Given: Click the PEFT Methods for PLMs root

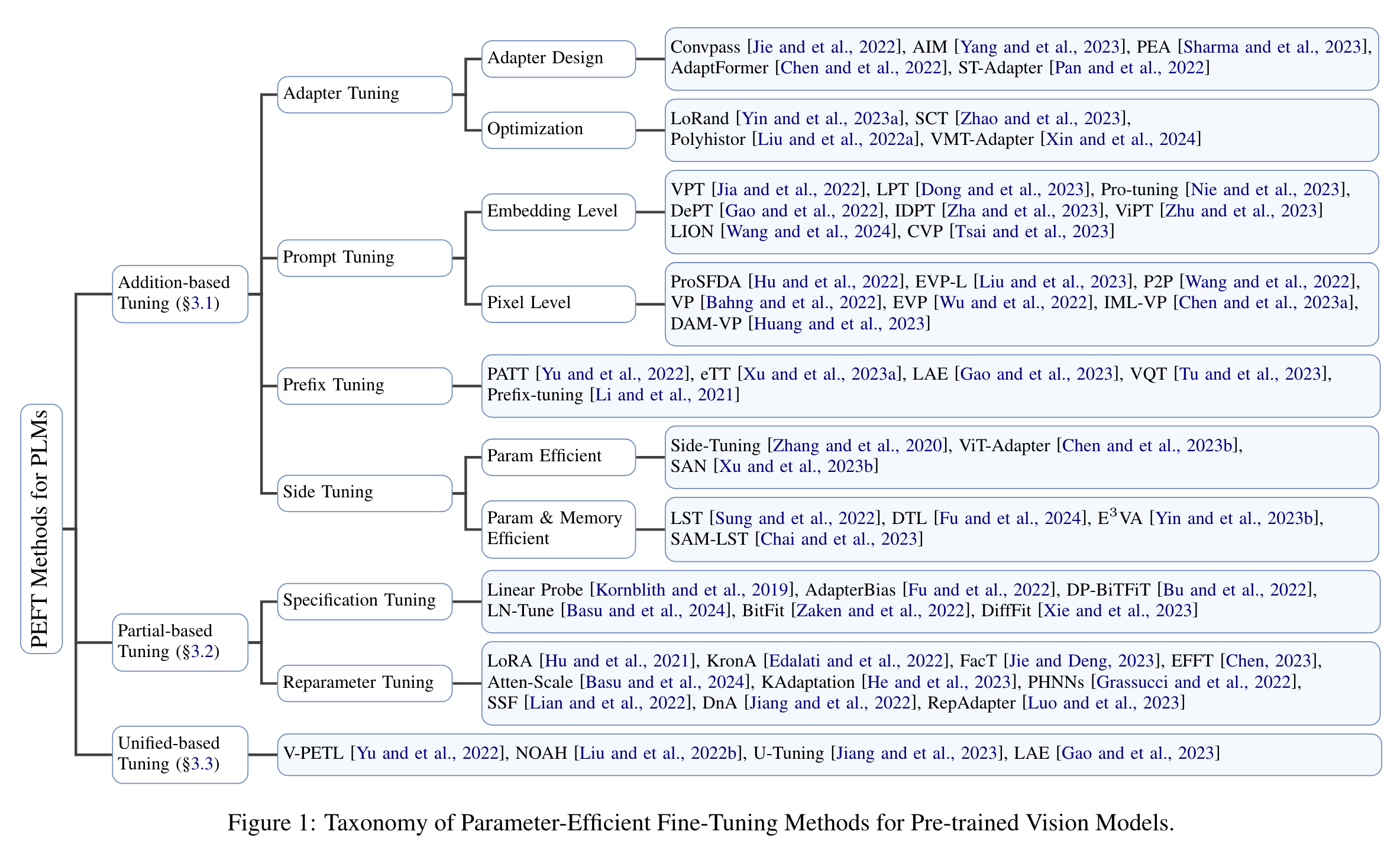Looking at the screenshot, I should pos(41,529).
